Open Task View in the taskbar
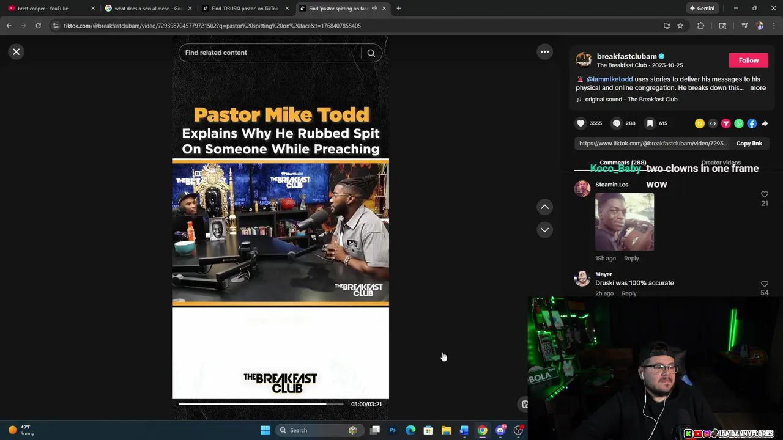 tap(375, 430)
